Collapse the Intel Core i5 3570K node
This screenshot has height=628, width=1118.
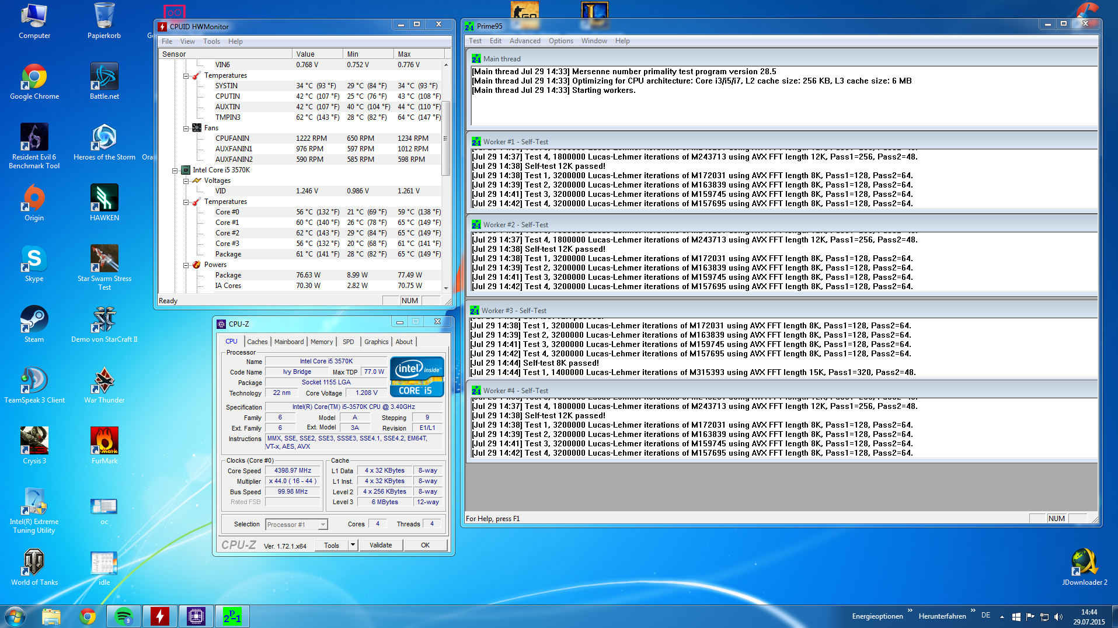click(x=175, y=171)
